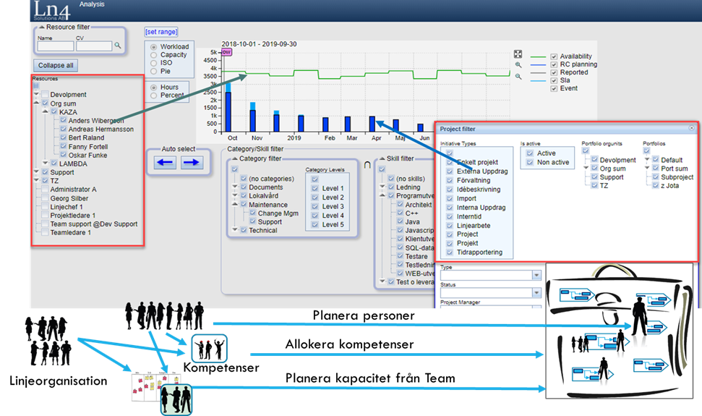Click the lower zoom magnifier beside chart

tap(518, 77)
